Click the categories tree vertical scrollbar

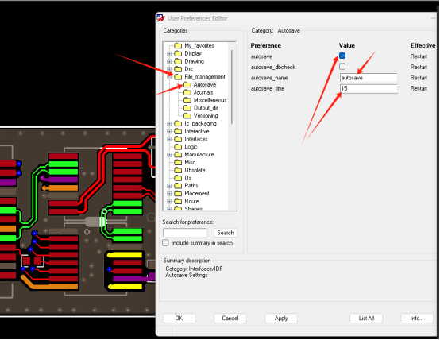[232, 87]
